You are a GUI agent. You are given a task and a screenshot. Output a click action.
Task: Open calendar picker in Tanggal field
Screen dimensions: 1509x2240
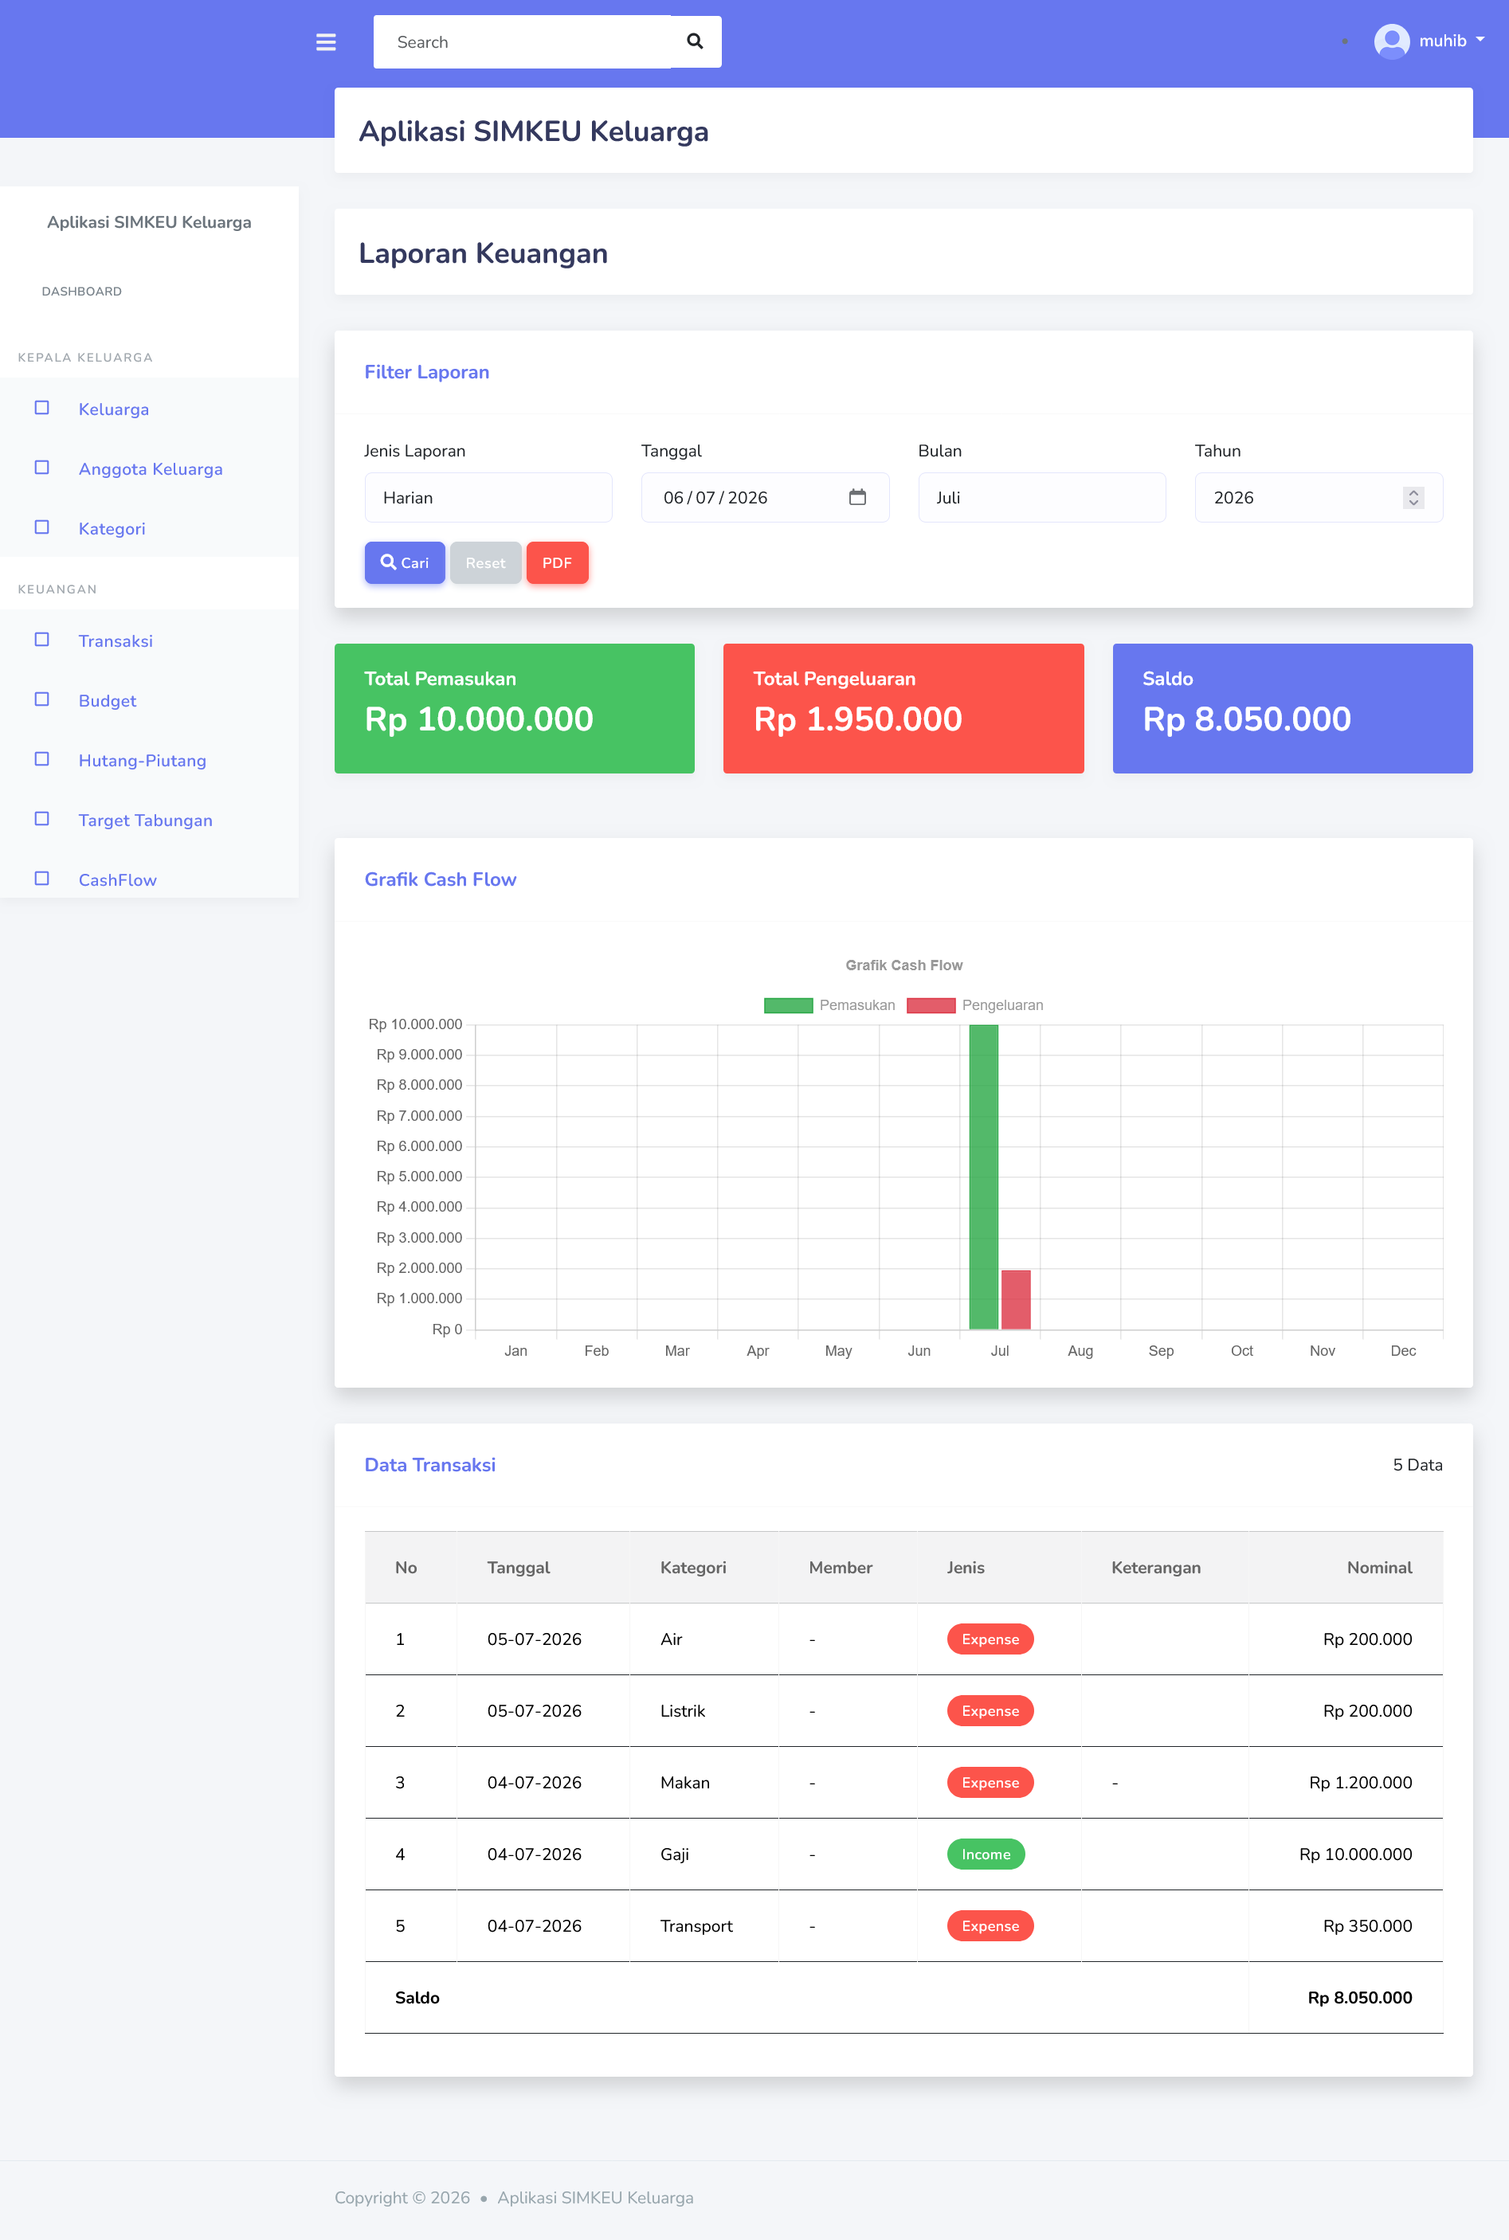pyautogui.click(x=857, y=497)
